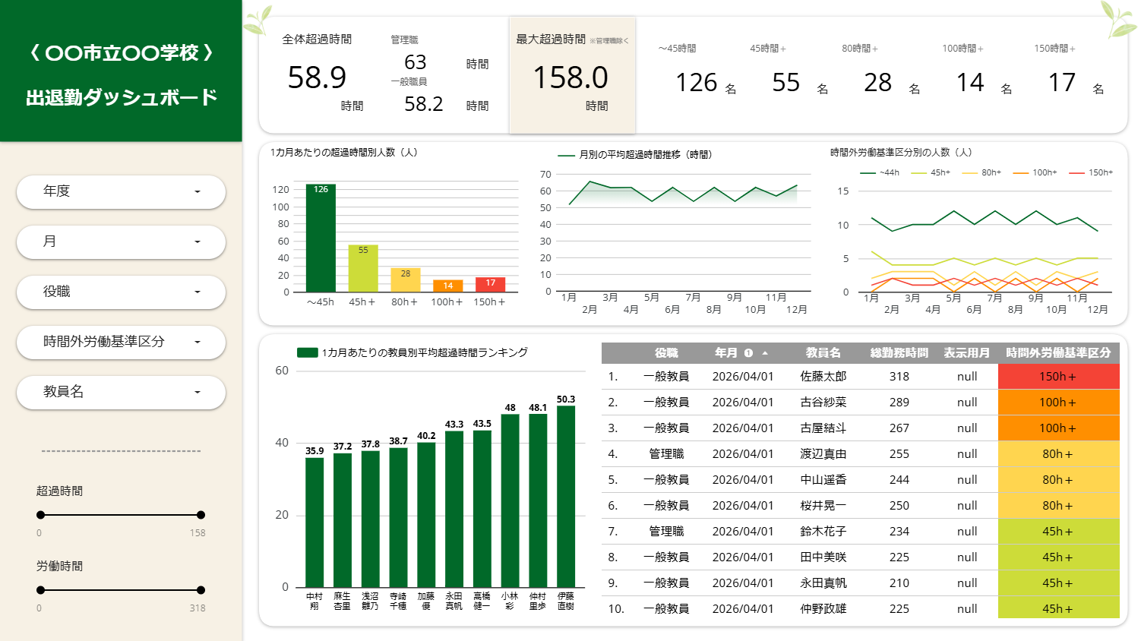Select the ~45h bar showing 126
Image resolution: width=1141 pixels, height=641 pixels.
[321, 238]
